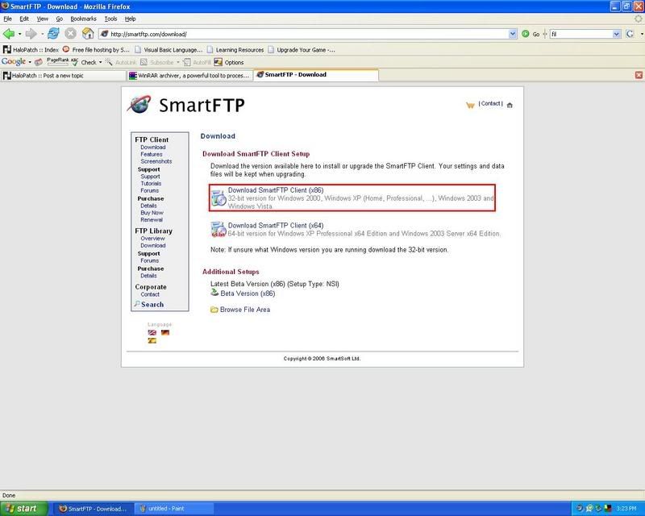The image size is (645, 516).
Task: Click the Google toolbar logo
Action: (x=13, y=62)
